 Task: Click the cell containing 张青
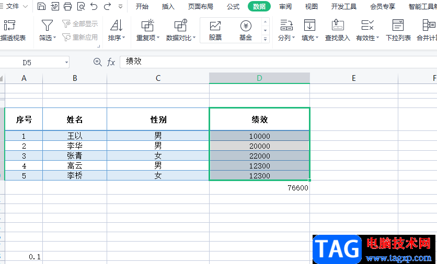coord(75,156)
